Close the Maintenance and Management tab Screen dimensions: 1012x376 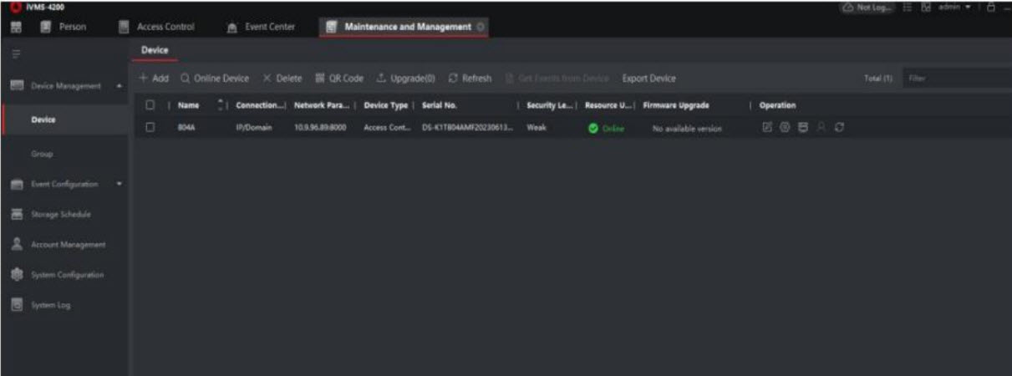click(480, 27)
